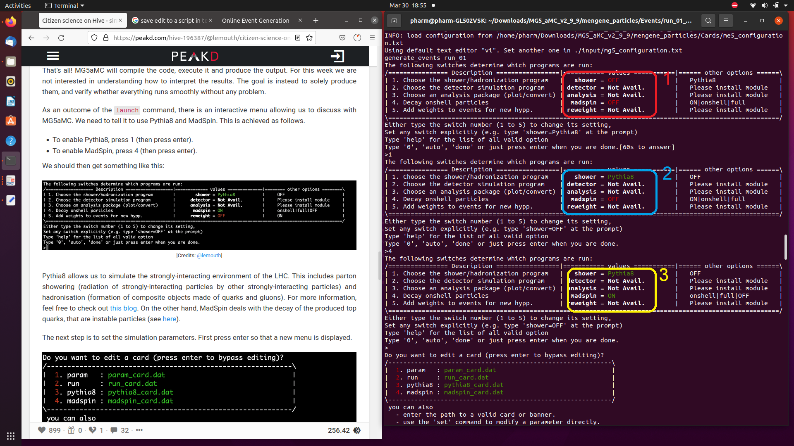
Task: Click the terminal window scrollbar
Action: tap(785, 247)
